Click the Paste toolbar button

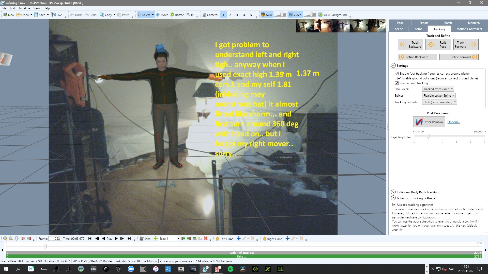tap(123, 15)
